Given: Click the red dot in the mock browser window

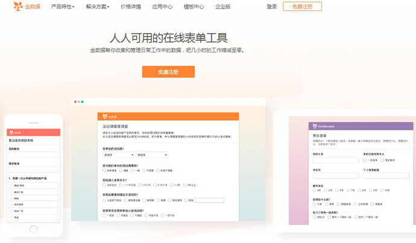Looking at the screenshot, I should [76, 102].
